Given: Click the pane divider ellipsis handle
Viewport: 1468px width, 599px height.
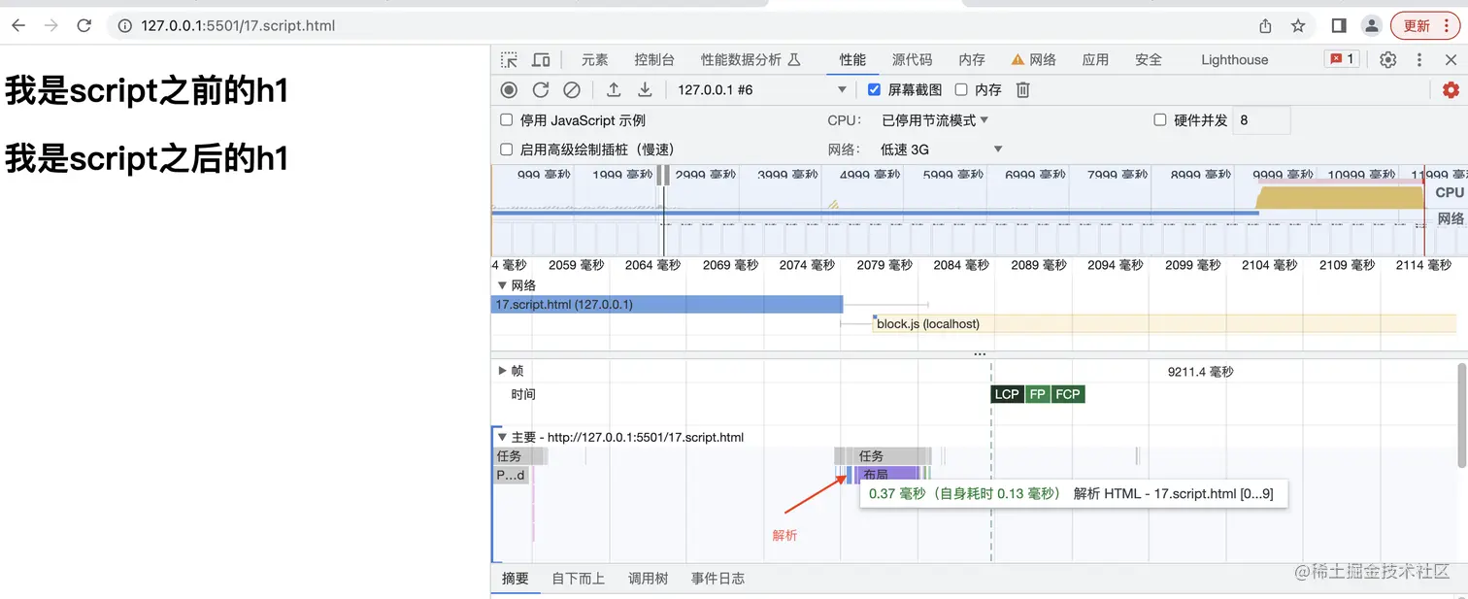Looking at the screenshot, I should (979, 354).
